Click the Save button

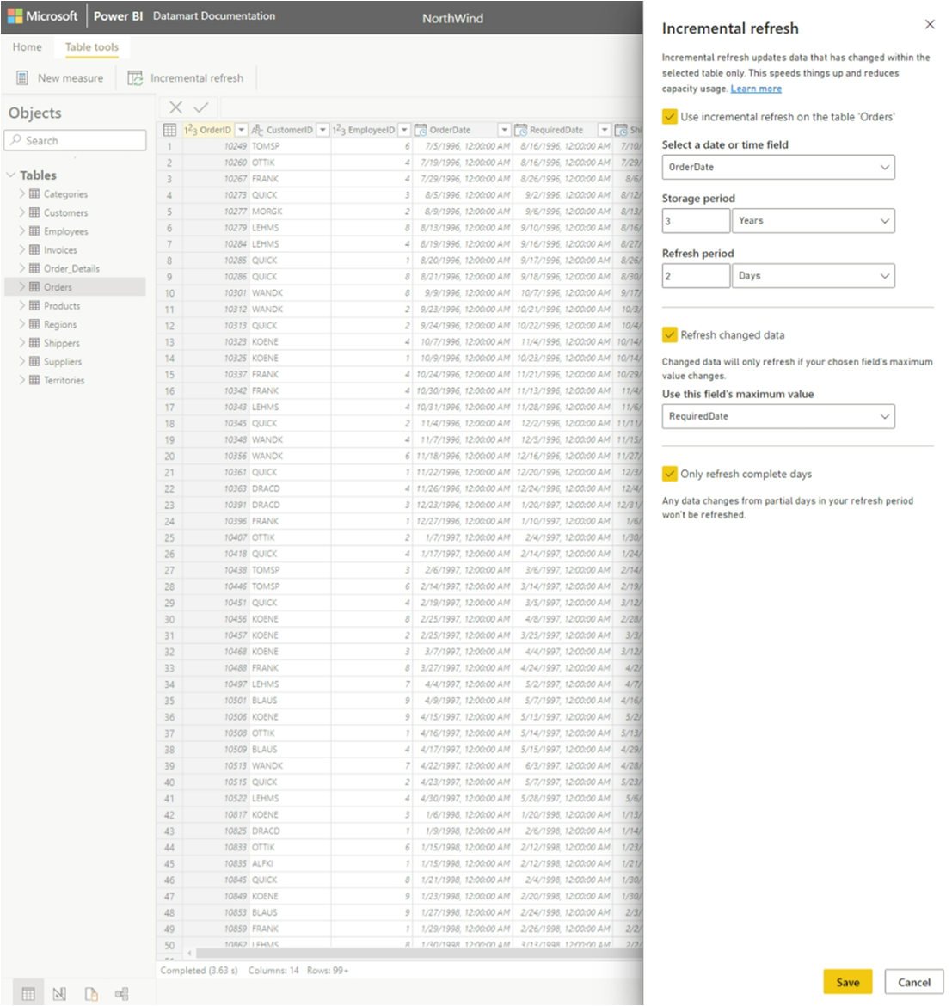(848, 981)
